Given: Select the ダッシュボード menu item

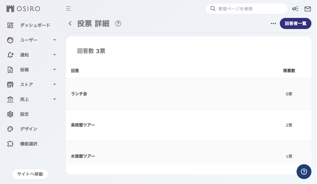Looking at the screenshot, I should tap(36, 25).
